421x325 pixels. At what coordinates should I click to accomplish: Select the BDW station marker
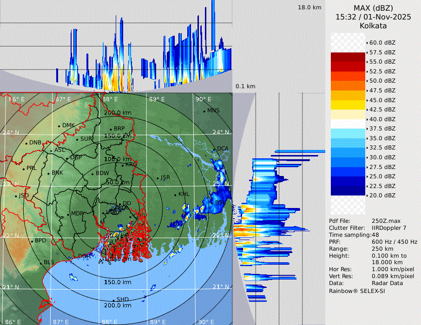[93, 174]
